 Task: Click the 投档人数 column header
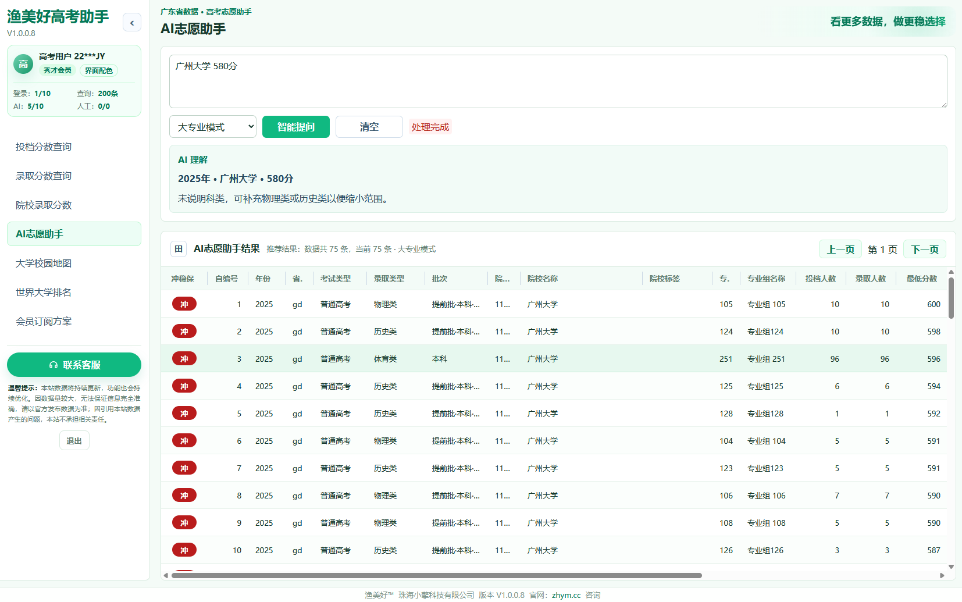pyautogui.click(x=821, y=279)
